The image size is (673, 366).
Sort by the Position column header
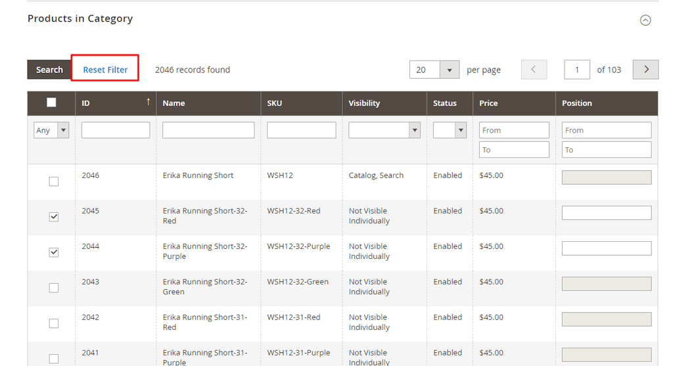pyautogui.click(x=577, y=103)
